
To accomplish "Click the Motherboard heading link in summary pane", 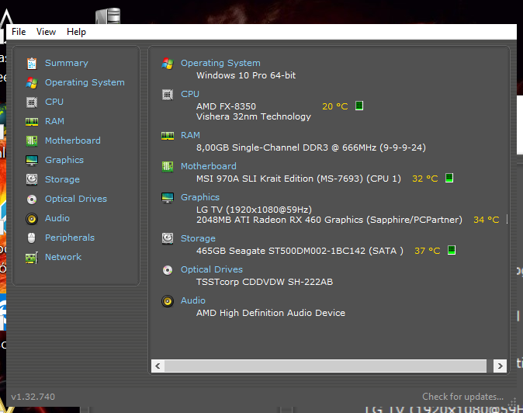I will point(209,166).
